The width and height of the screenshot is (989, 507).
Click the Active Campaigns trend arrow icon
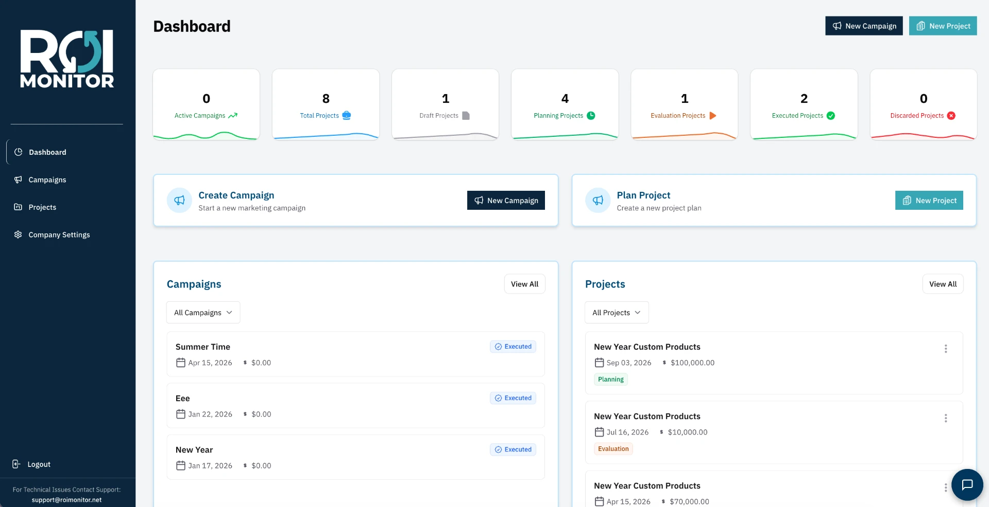tap(233, 116)
